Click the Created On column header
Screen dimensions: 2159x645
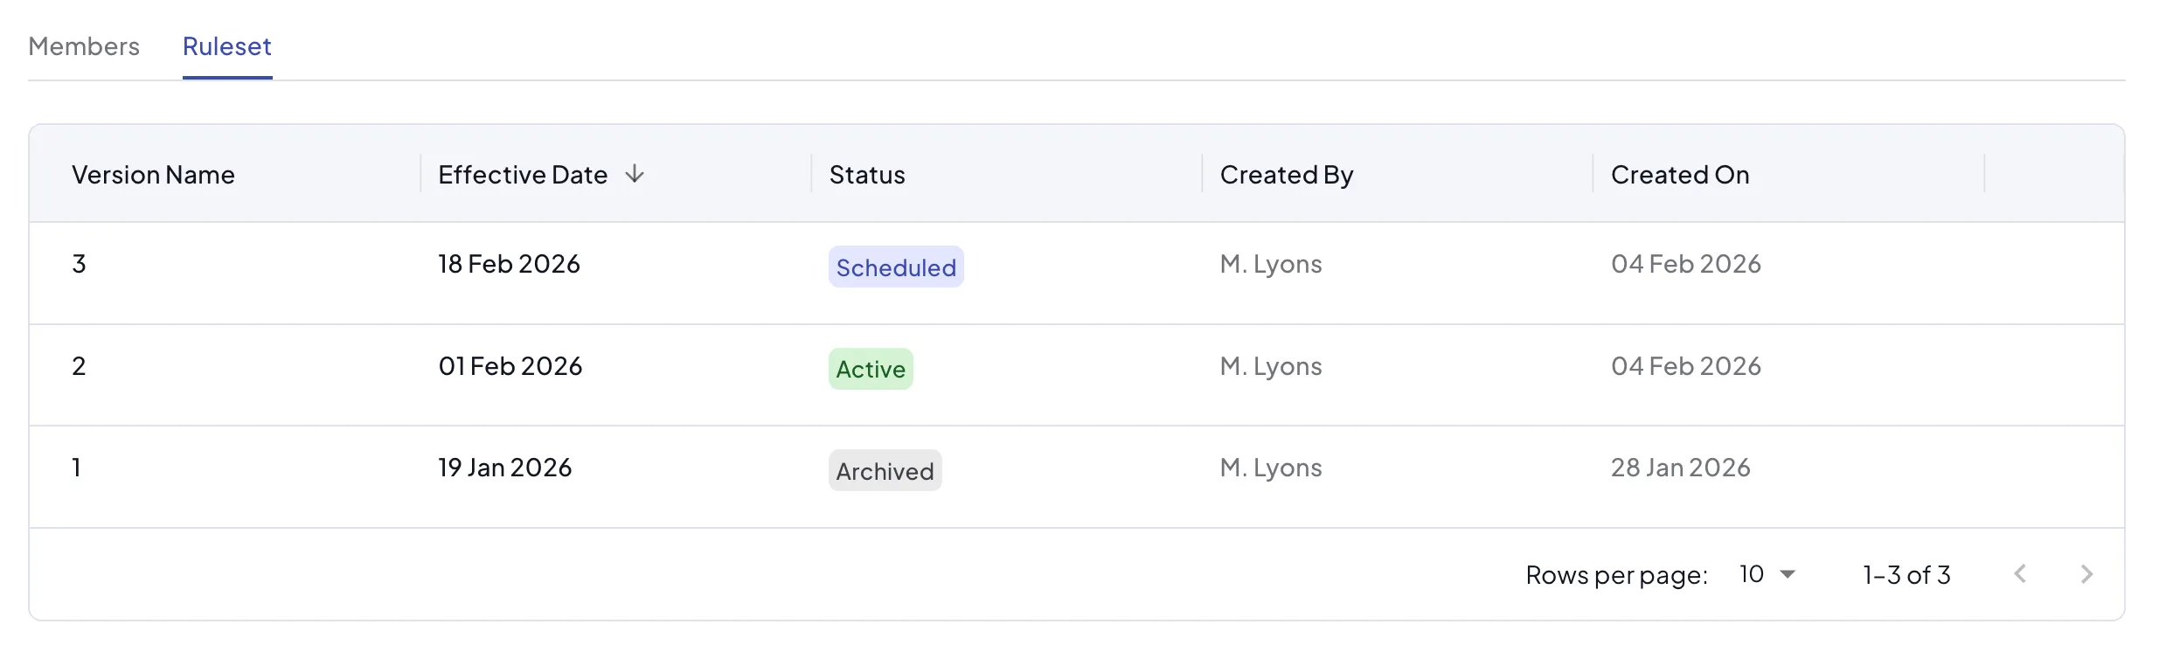pos(1680,175)
